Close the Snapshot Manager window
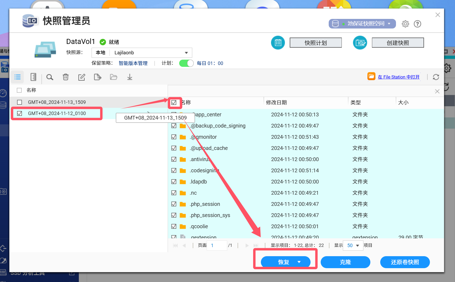This screenshot has height=282, width=455. point(438,15)
